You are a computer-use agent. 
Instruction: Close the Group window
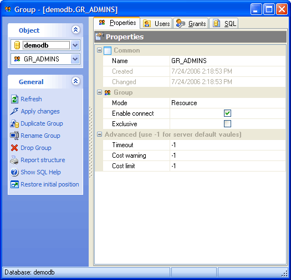pos(282,9)
